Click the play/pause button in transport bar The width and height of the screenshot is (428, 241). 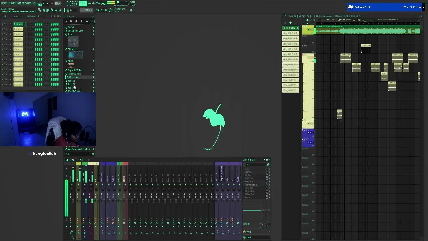tap(44, 4)
